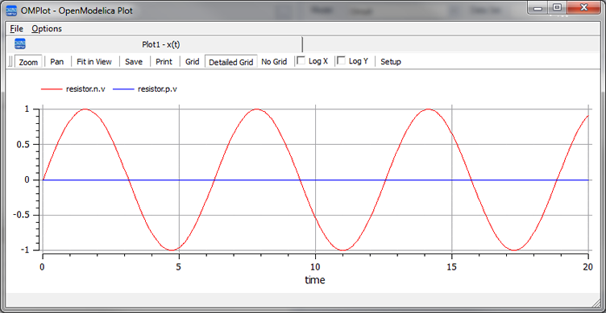Screen dimensions: 606x313
Task: Print the current plot
Action: [x=164, y=62]
